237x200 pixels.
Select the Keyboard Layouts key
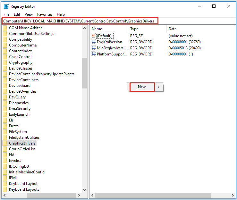coord(24,189)
